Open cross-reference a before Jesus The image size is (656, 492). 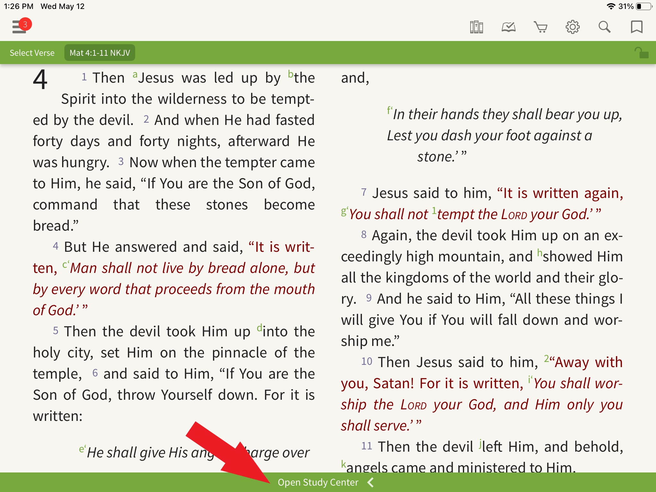click(135, 75)
